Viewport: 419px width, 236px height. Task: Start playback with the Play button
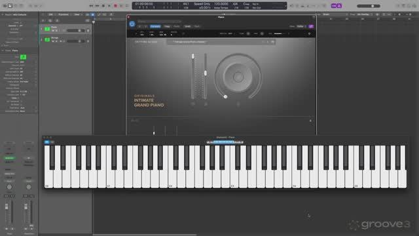click(x=109, y=6)
